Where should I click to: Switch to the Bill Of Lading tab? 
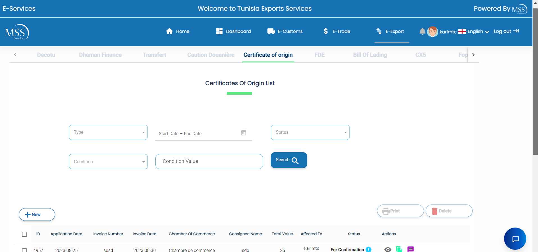click(x=370, y=55)
